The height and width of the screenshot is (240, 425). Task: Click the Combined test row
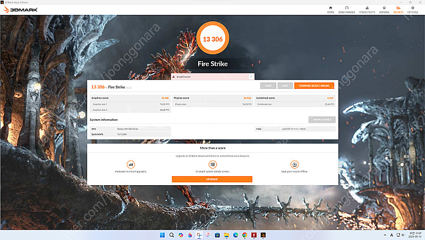click(295, 104)
